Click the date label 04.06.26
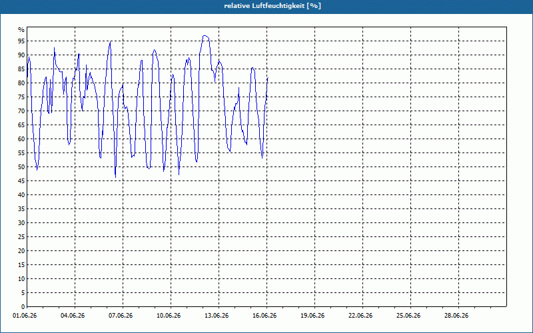Screen dimensions: 533x333 coord(73,316)
